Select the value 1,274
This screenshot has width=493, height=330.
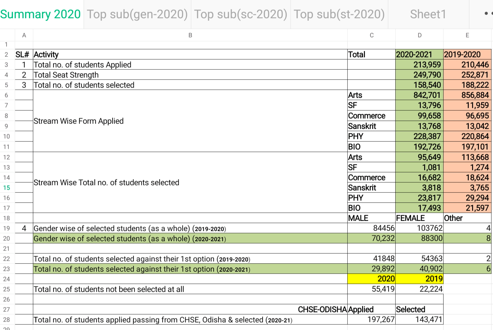(467, 167)
